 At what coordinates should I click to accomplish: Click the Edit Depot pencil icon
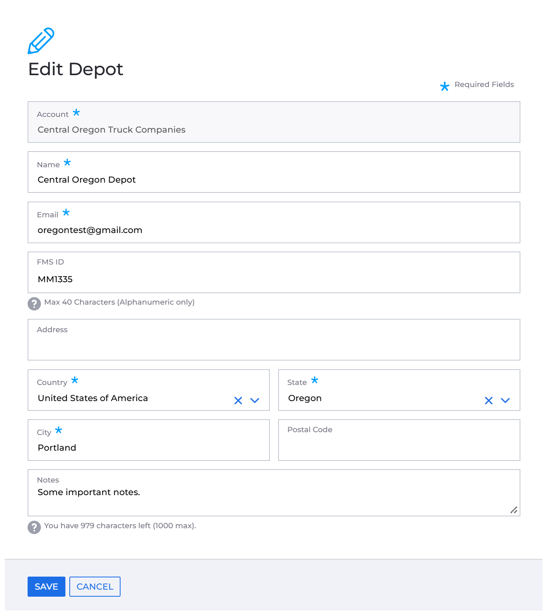41,41
